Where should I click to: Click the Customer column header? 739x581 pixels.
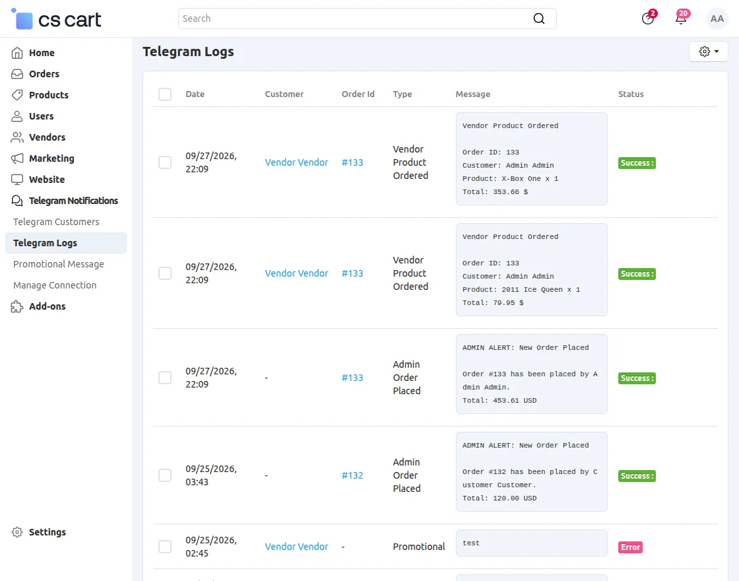(284, 94)
